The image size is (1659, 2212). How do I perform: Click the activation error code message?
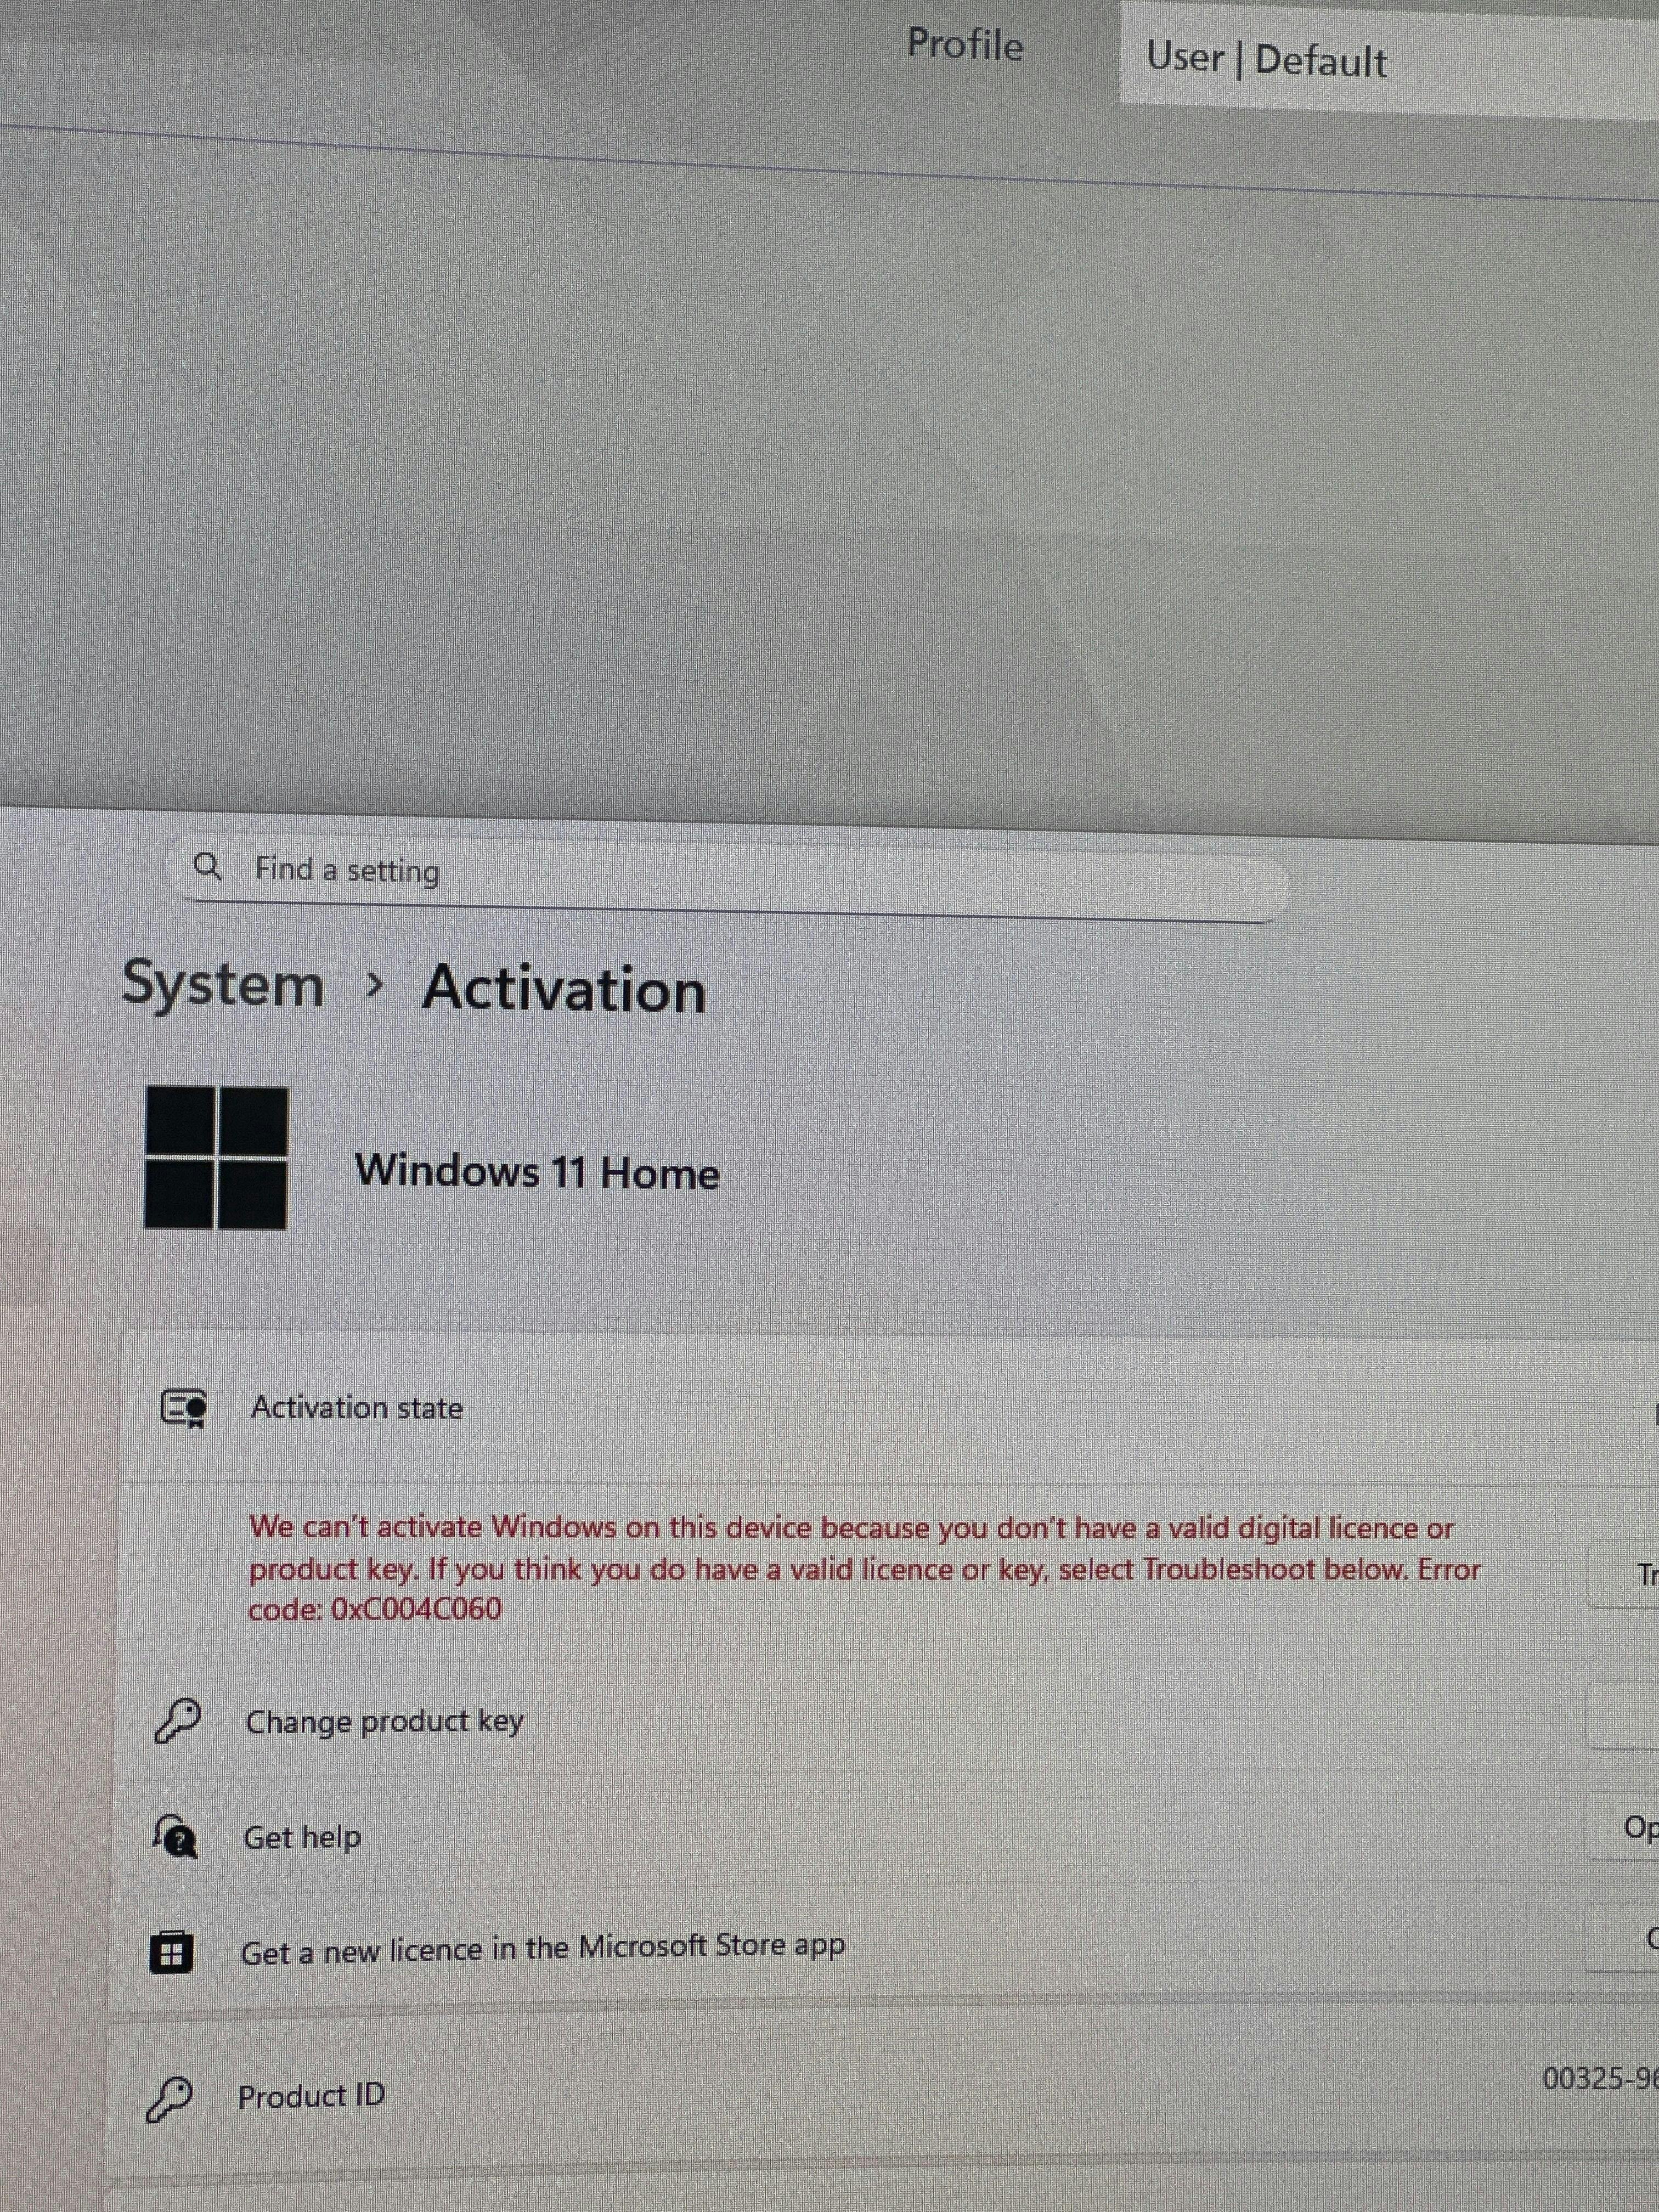click(x=865, y=1569)
